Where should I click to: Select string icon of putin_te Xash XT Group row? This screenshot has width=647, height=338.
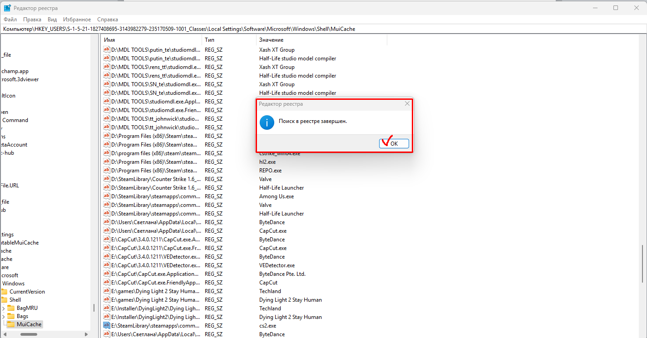[107, 50]
